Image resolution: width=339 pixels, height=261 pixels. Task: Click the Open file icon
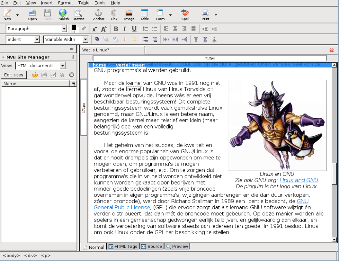coord(33,15)
